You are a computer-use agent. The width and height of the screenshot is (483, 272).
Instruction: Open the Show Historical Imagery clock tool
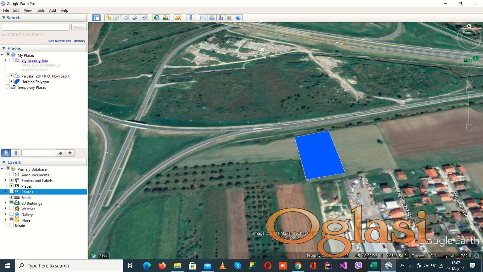156,18
